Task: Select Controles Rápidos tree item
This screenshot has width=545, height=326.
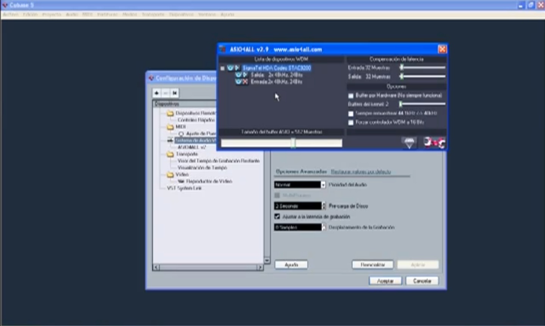Action: pos(196,120)
